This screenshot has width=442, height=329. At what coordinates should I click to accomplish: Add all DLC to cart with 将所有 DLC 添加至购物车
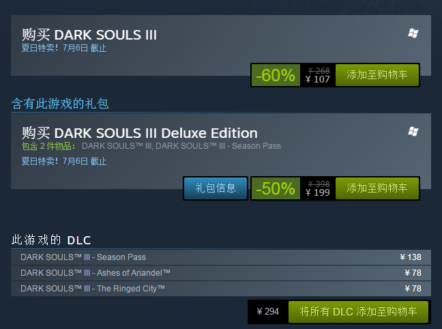point(358,311)
